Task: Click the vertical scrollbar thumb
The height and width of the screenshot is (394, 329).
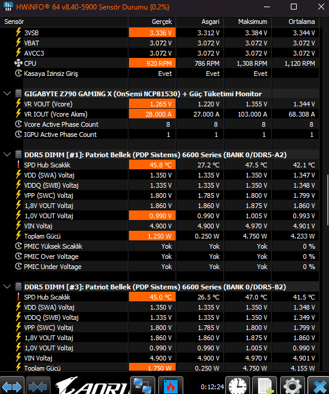Action: pos(327,200)
